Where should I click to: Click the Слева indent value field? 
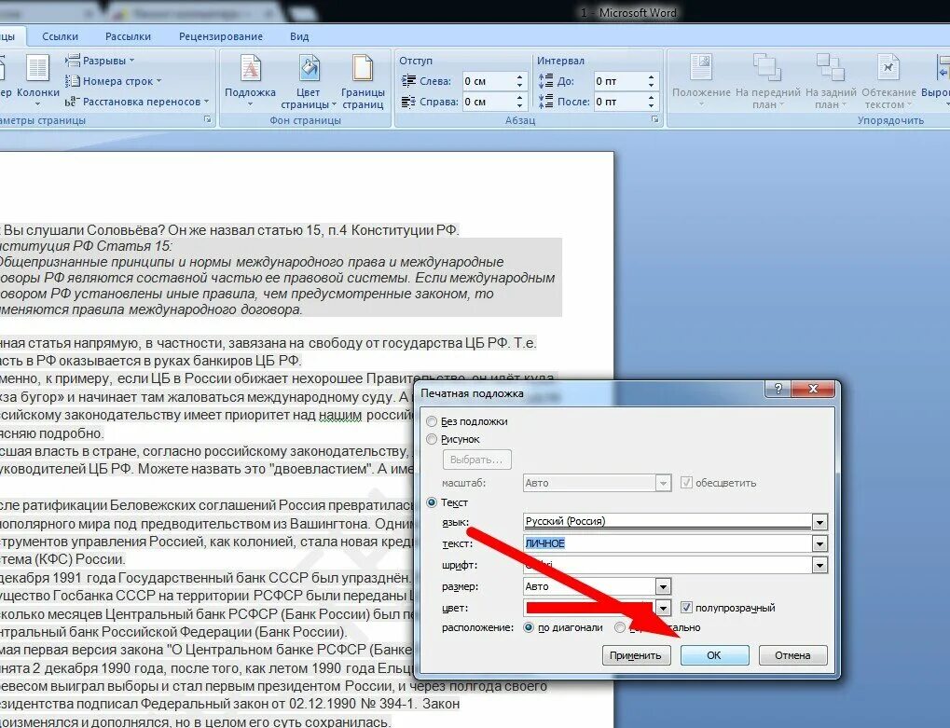coord(489,81)
